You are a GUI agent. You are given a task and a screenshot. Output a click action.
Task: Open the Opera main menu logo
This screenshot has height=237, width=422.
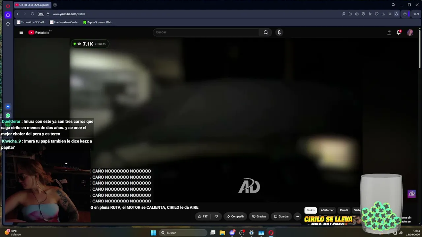tap(8, 6)
